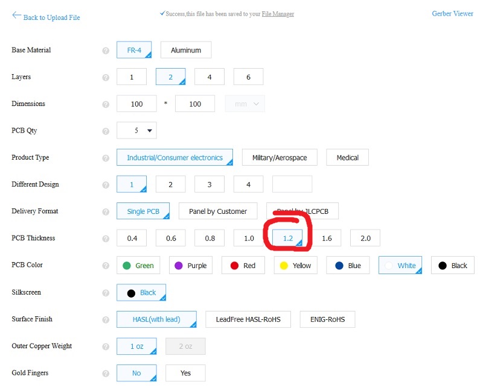Click the first dimension field showing 100
This screenshot has width=483, height=391.
[136, 104]
